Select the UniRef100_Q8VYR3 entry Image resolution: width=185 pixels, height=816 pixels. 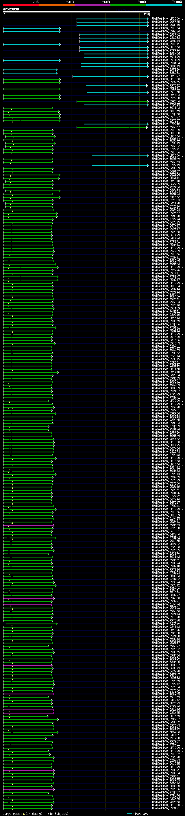point(166,190)
